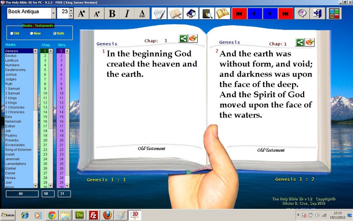Toggle italic text formatting

tap(127, 14)
